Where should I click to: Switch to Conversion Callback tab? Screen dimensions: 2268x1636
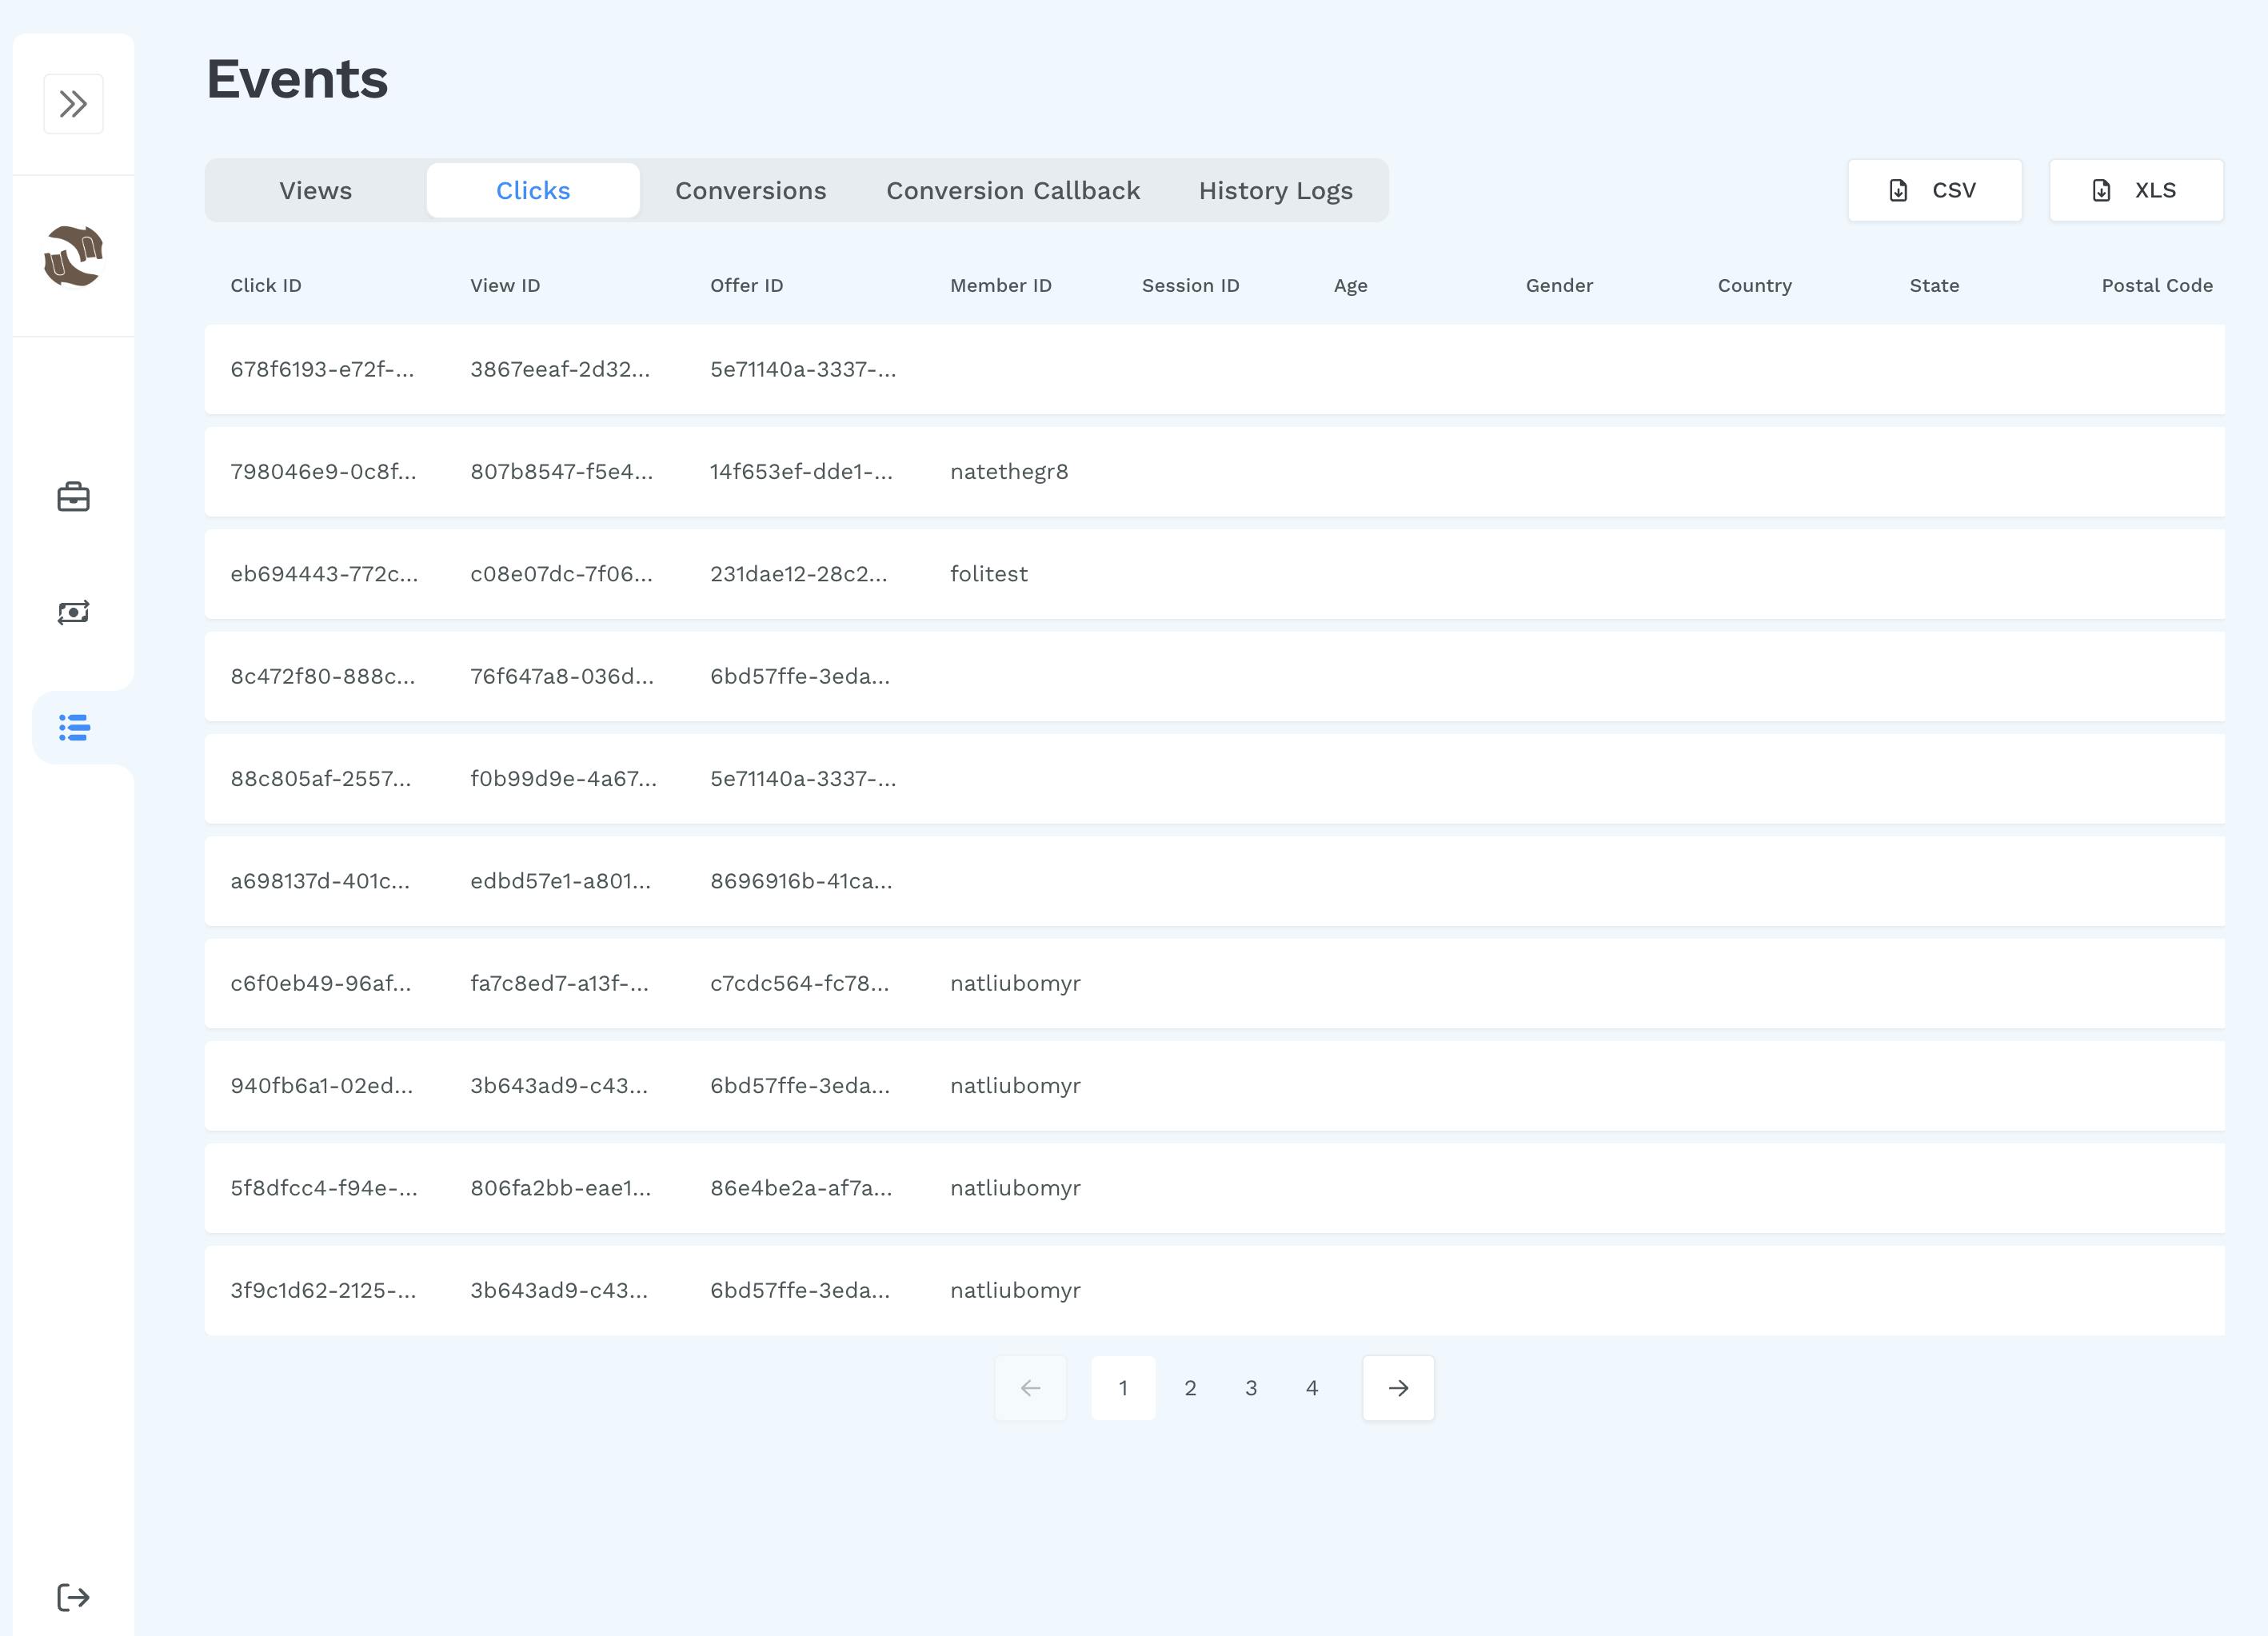pyautogui.click(x=1013, y=190)
